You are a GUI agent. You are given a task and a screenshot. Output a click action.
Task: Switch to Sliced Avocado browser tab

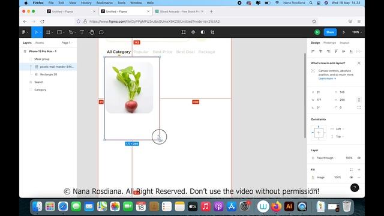tap(179, 11)
